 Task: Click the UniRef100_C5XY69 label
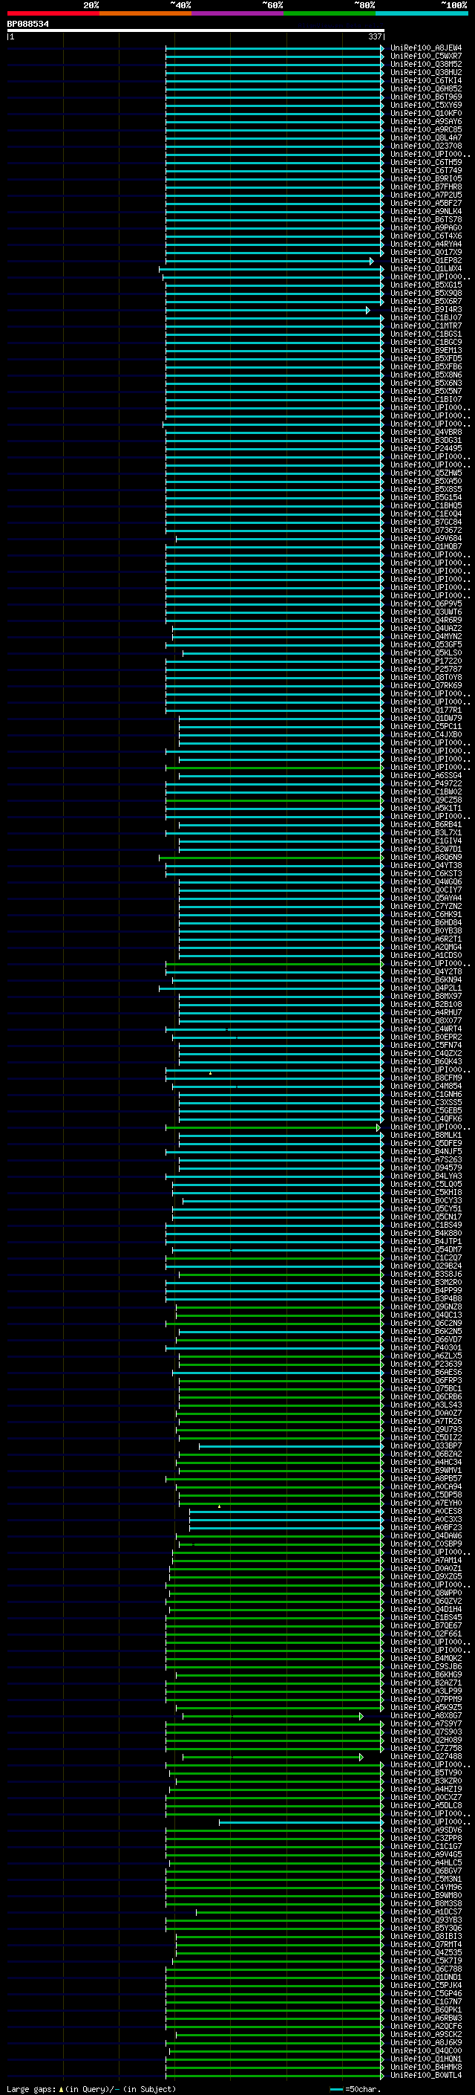tap(426, 105)
